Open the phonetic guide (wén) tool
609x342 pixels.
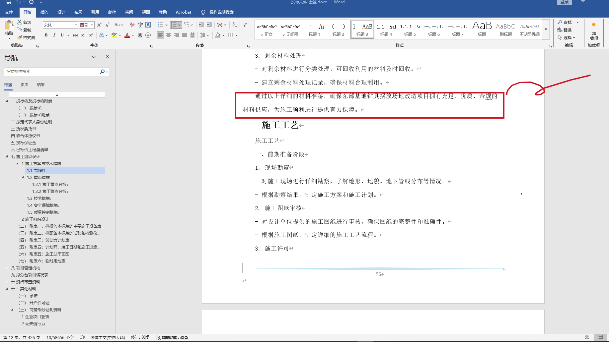pos(140,25)
